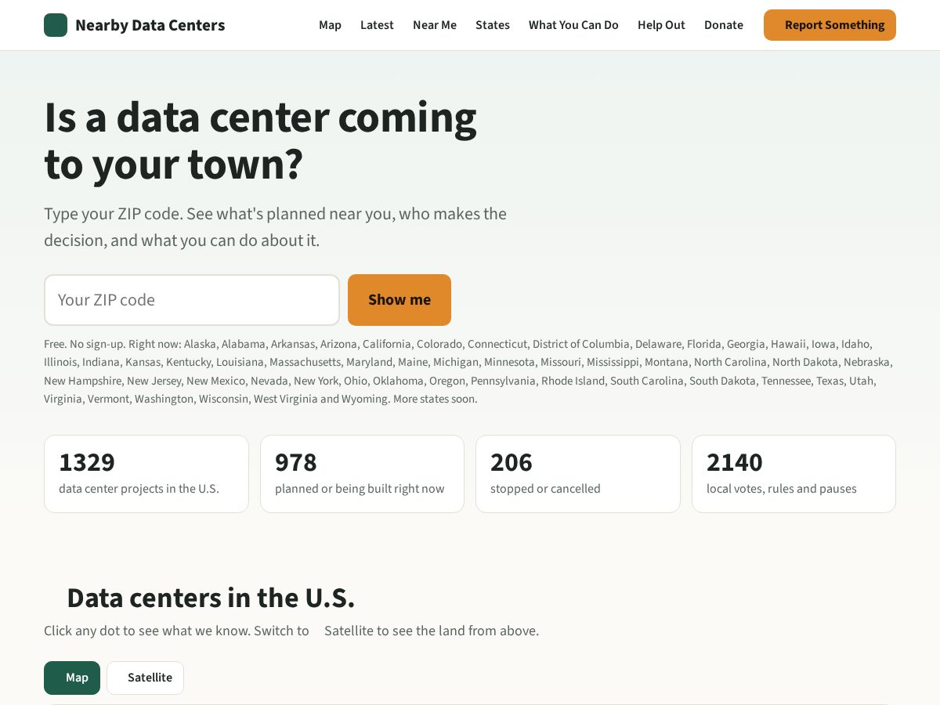940x705 pixels.
Task: Click 'Hawaii' in the state list
Action: pos(788,344)
